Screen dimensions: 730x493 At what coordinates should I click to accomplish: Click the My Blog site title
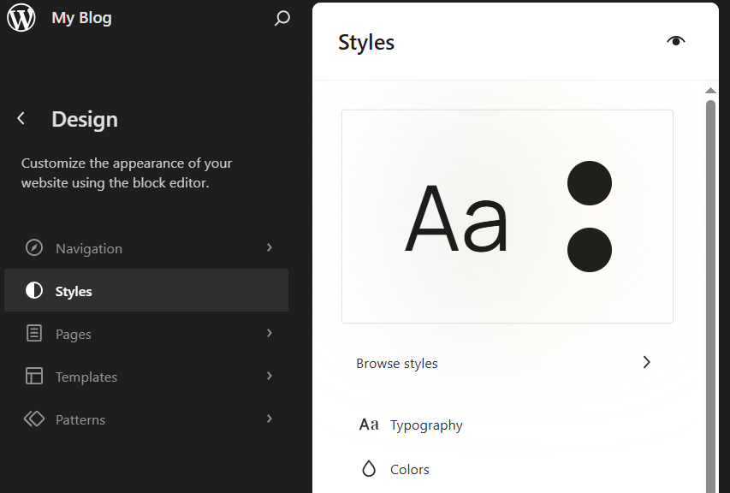tap(82, 18)
